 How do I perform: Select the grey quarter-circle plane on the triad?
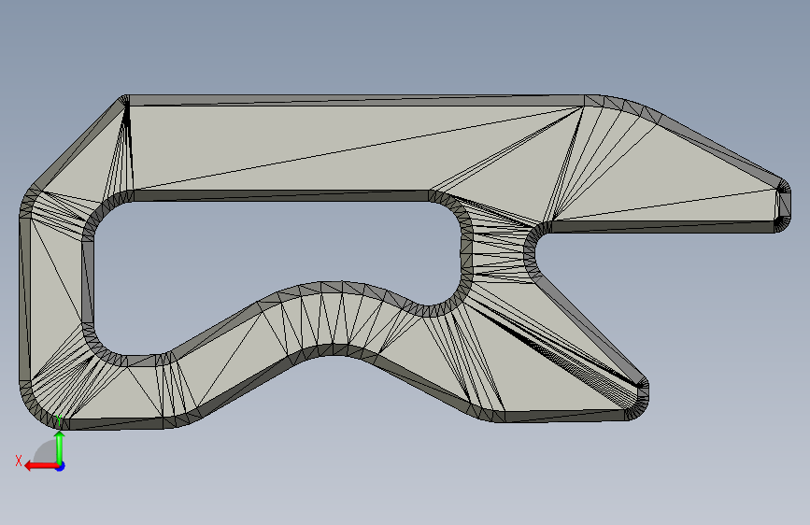[47, 452]
